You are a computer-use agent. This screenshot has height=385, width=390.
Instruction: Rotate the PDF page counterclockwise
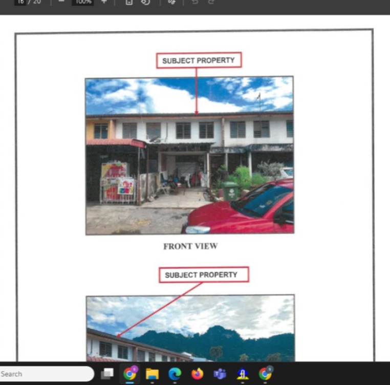(x=145, y=2)
